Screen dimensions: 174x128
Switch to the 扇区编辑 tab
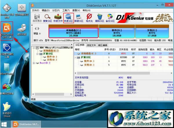[x=103, y=45]
